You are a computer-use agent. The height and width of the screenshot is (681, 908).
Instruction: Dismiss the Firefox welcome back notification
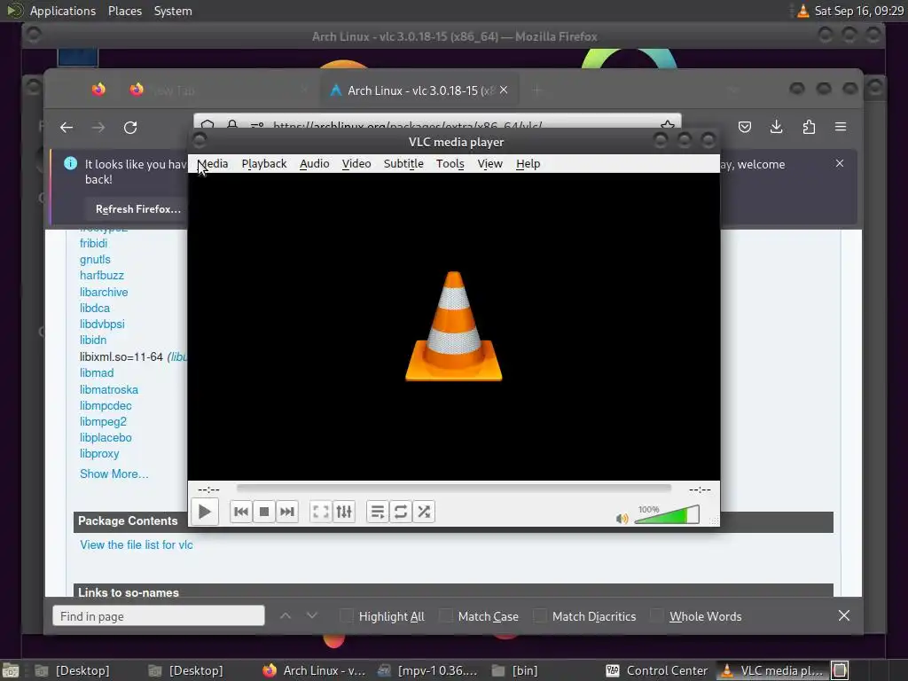tap(840, 163)
